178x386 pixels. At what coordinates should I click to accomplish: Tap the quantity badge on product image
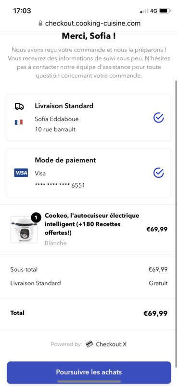click(36, 218)
